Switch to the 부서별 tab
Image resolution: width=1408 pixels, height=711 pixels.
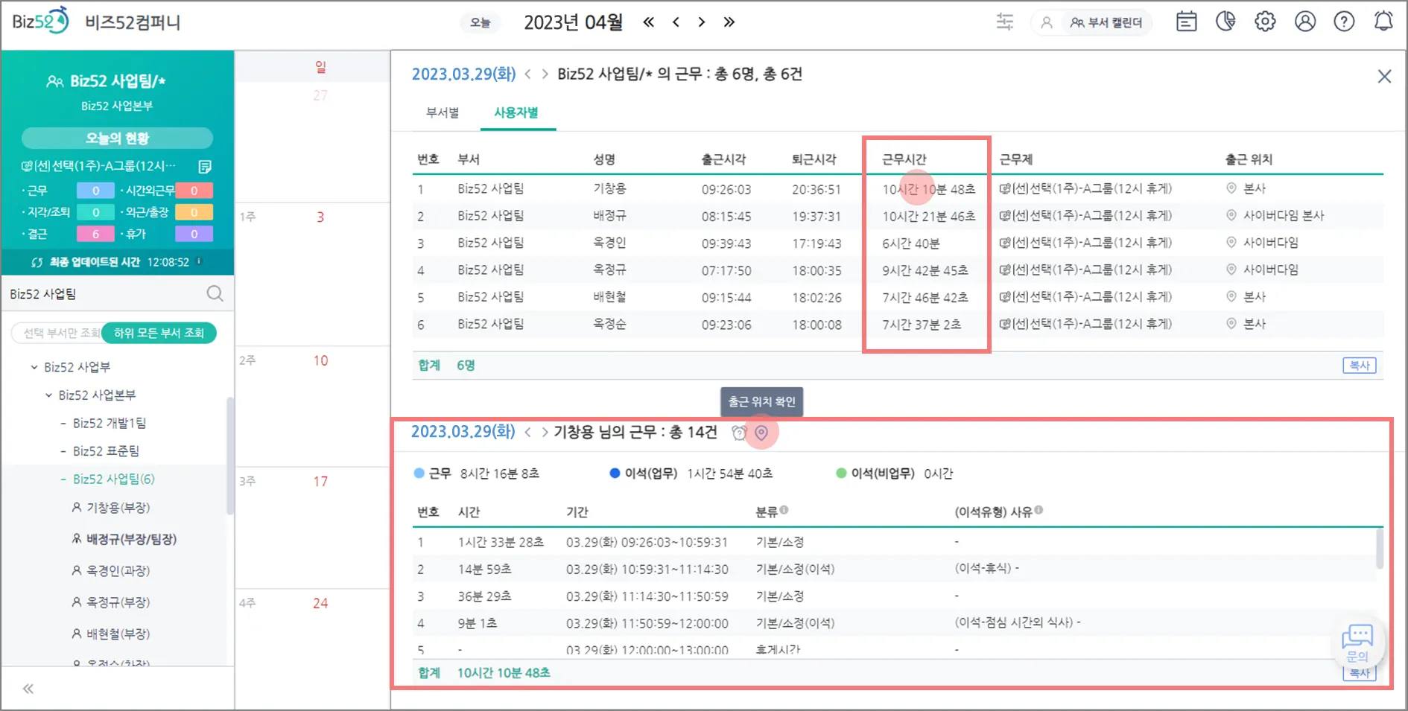click(x=443, y=112)
